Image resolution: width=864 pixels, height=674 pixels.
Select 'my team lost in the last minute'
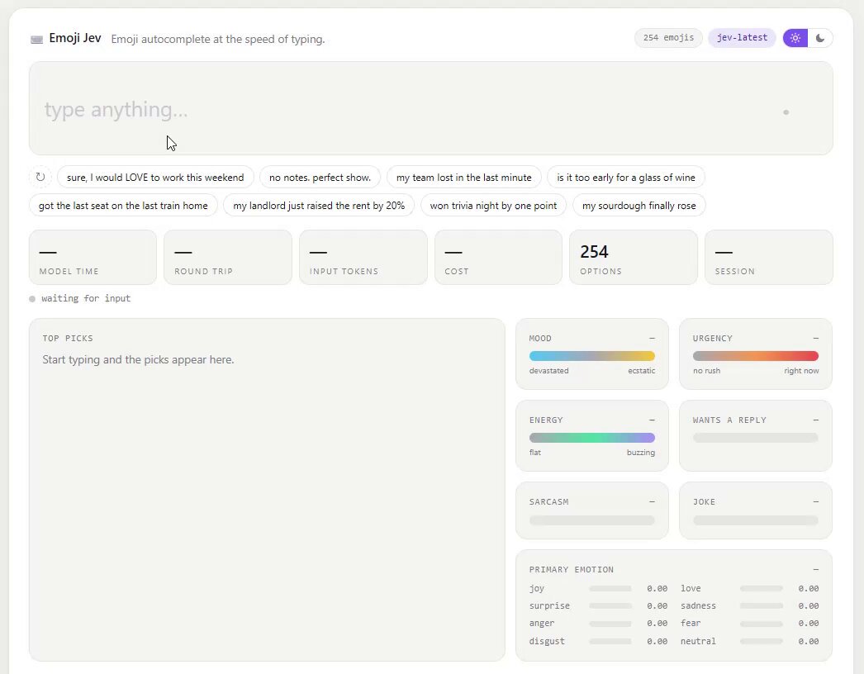pyautogui.click(x=464, y=178)
